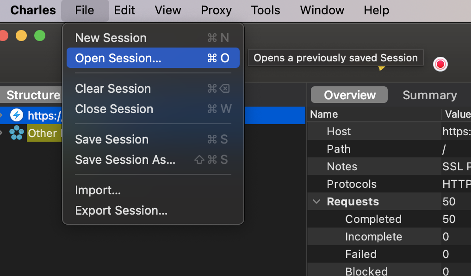Collapse the Requests row disclosure chevron
The width and height of the screenshot is (471, 276).
point(317,202)
